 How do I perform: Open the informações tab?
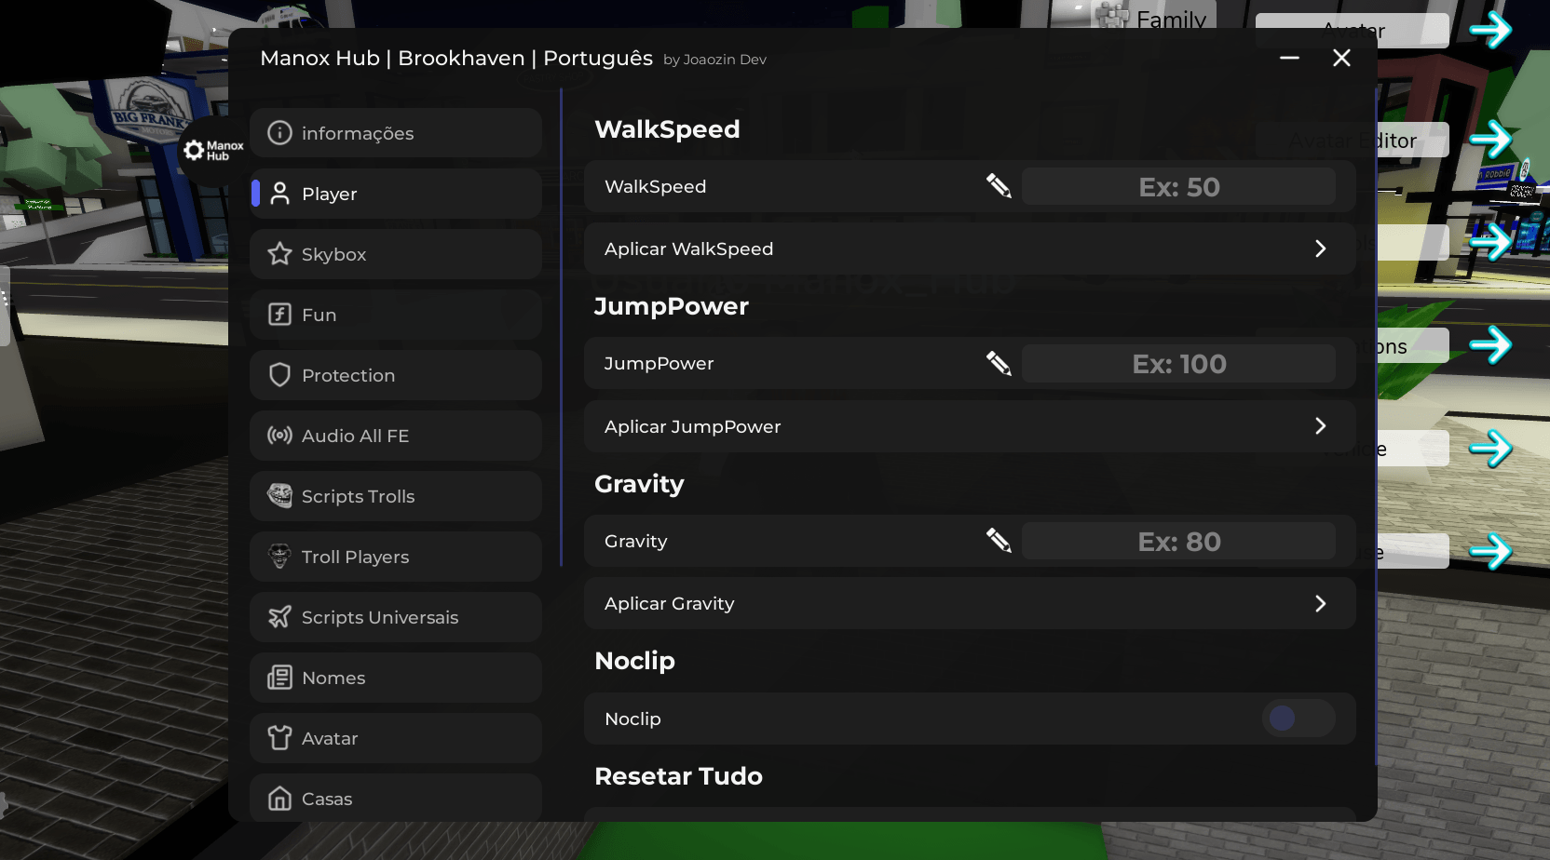pyautogui.click(x=396, y=133)
